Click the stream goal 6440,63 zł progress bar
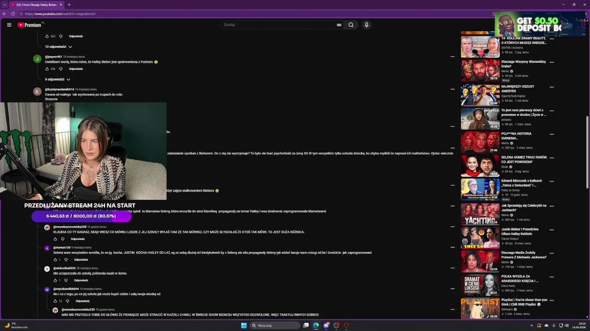 (x=81, y=216)
